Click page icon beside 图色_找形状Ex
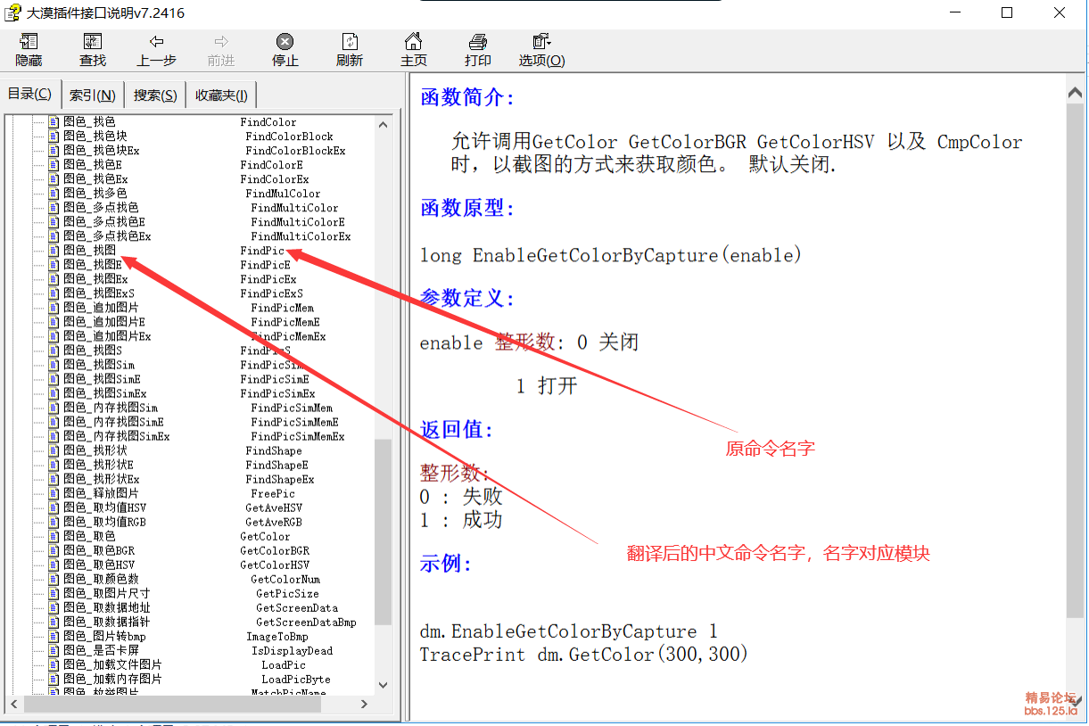This screenshot has width=1089, height=726. coord(54,479)
